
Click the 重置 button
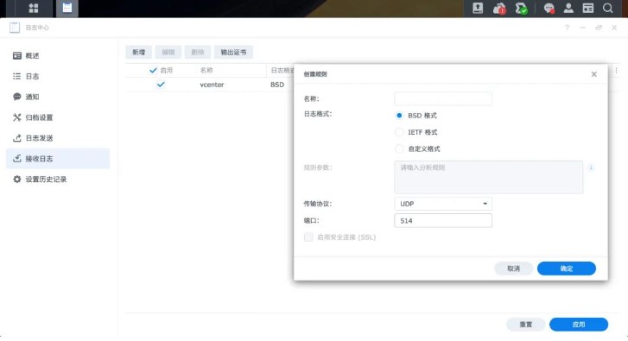point(525,325)
